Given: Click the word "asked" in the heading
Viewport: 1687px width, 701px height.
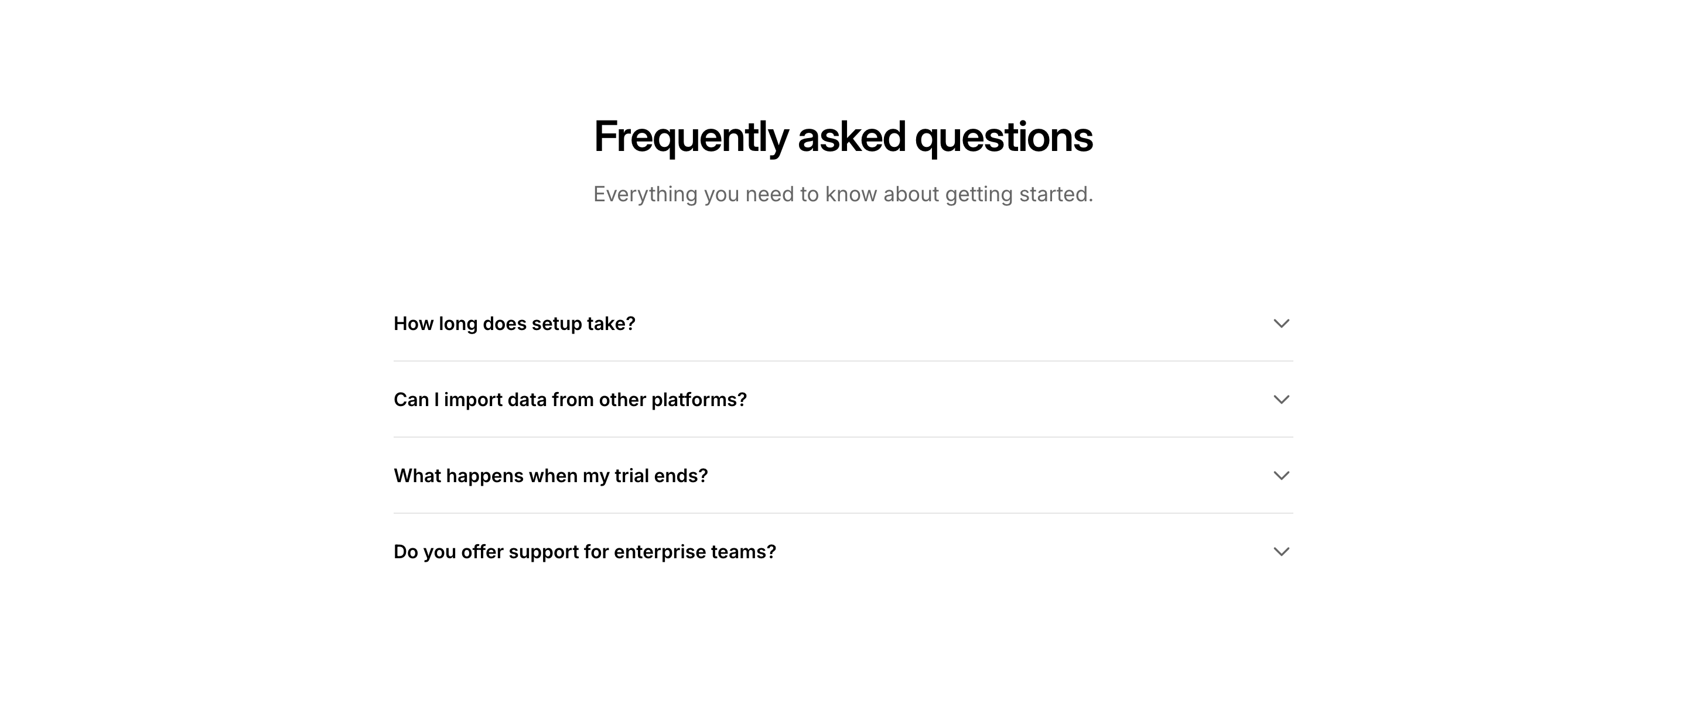Looking at the screenshot, I should (851, 138).
